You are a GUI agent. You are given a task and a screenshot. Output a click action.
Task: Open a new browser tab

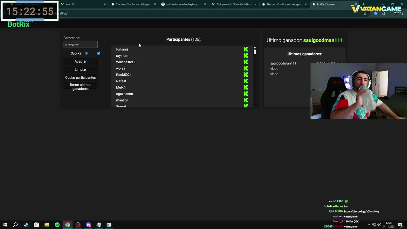(x=363, y=4)
